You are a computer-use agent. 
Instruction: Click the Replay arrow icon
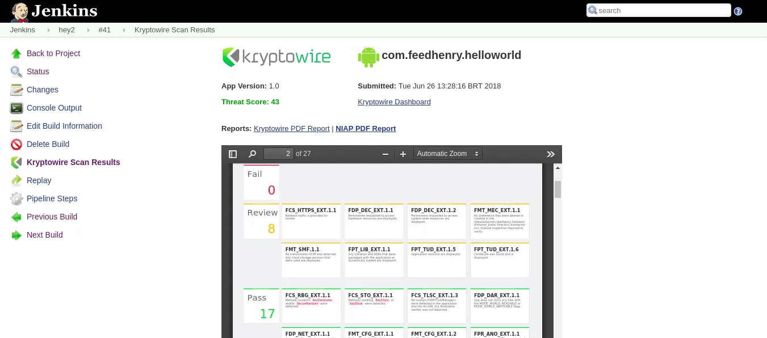(16, 180)
